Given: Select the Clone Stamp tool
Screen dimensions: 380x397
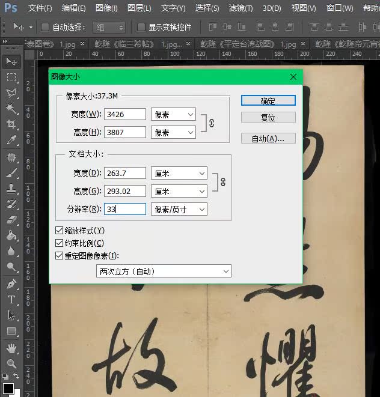Looking at the screenshot, I should point(11,189).
